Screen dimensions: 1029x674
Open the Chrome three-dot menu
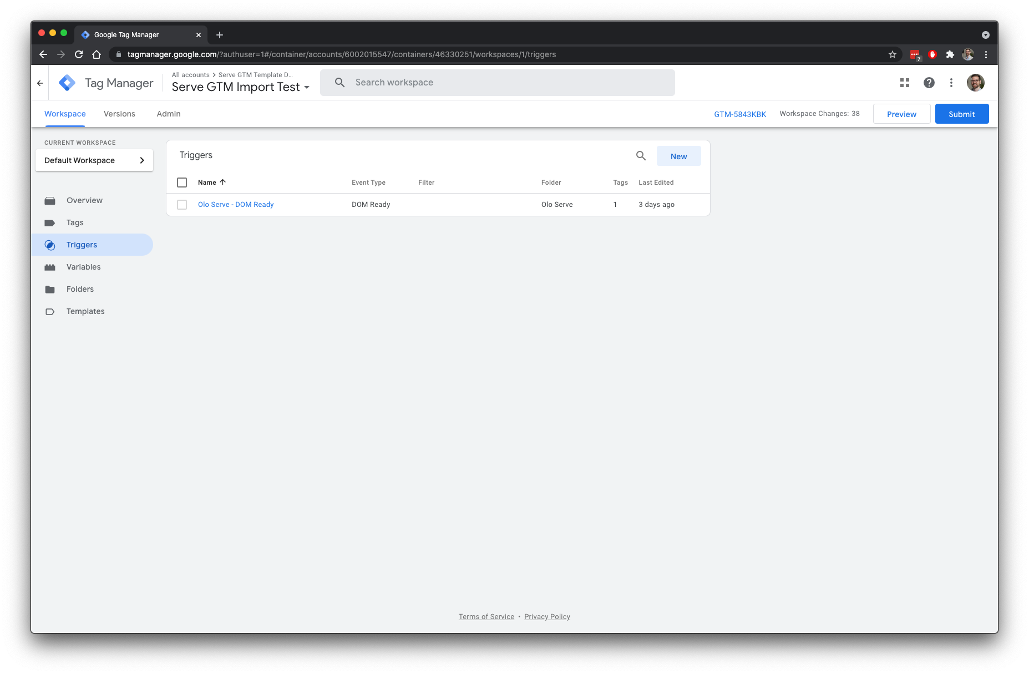pos(986,54)
